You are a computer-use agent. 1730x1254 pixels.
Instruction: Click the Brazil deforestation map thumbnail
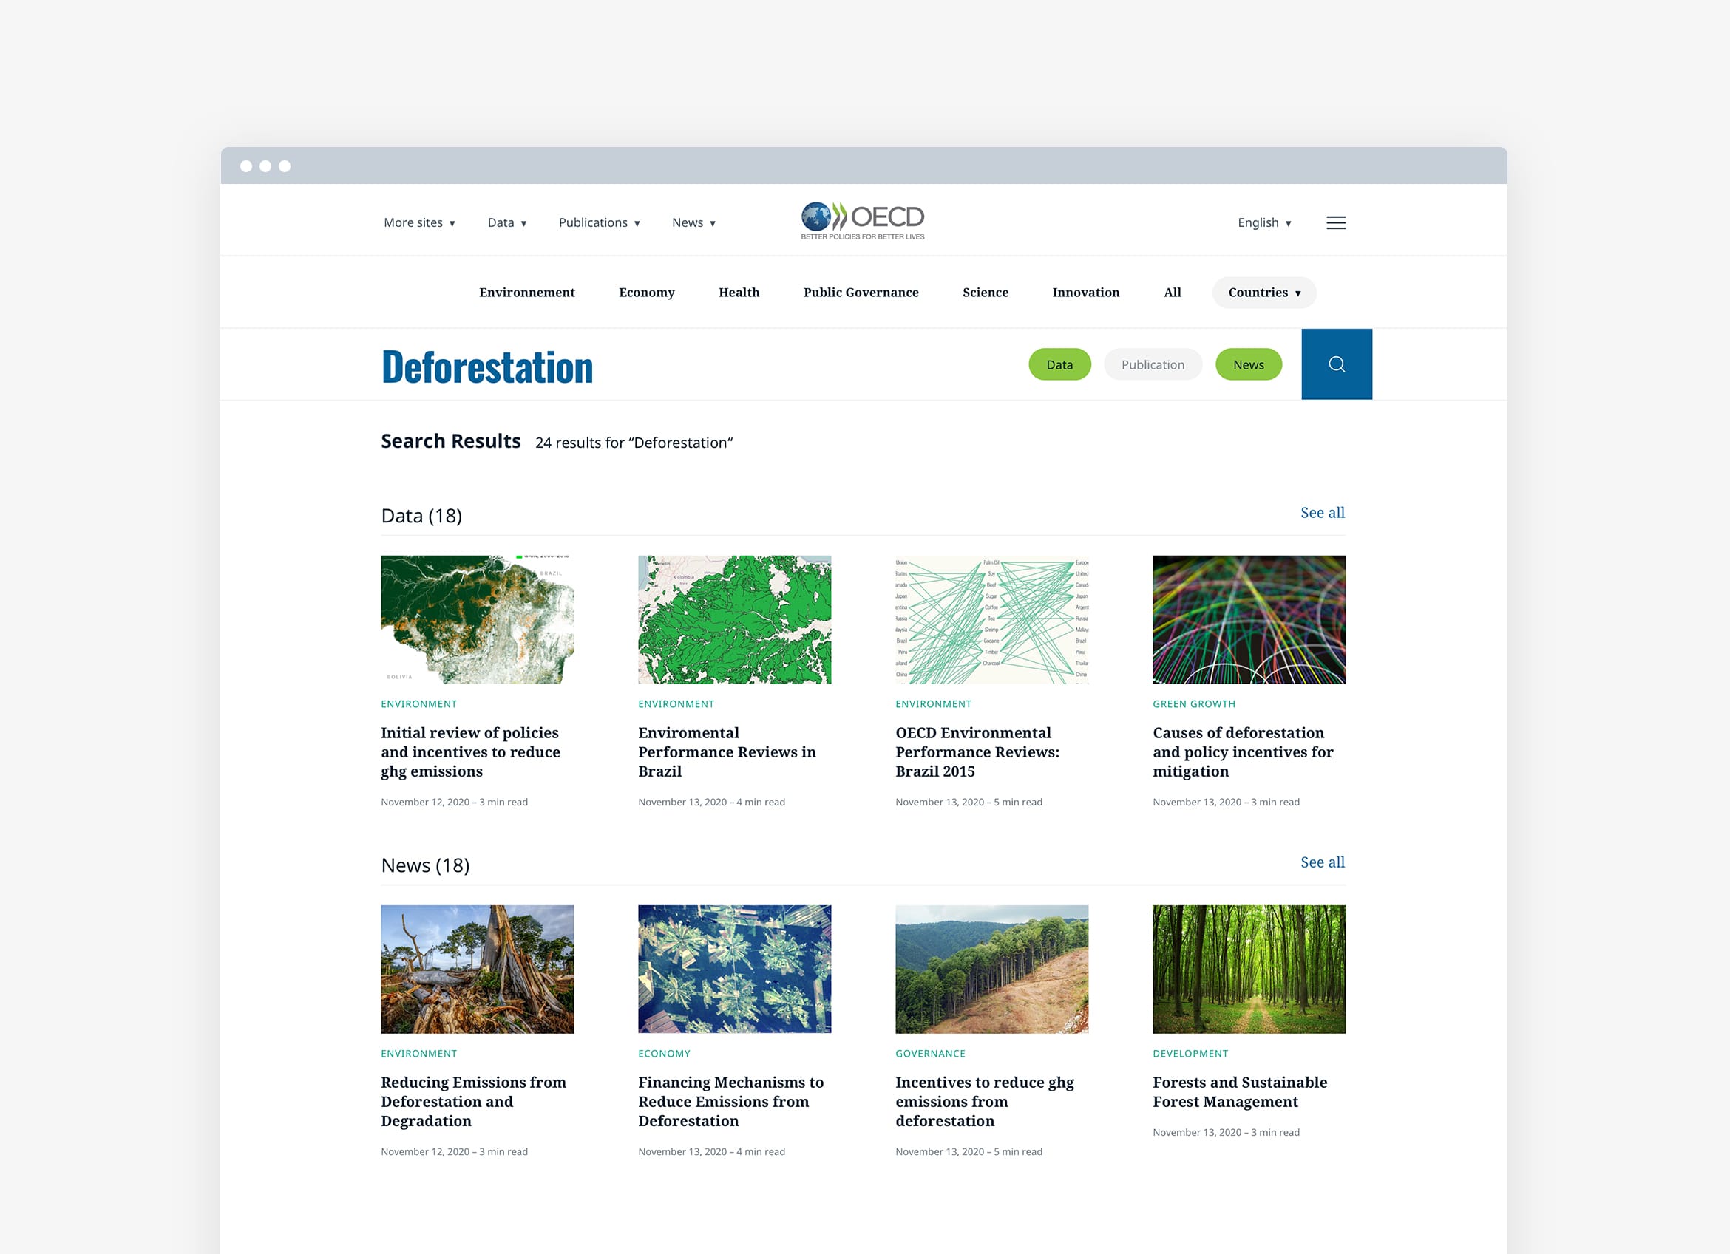(x=478, y=619)
